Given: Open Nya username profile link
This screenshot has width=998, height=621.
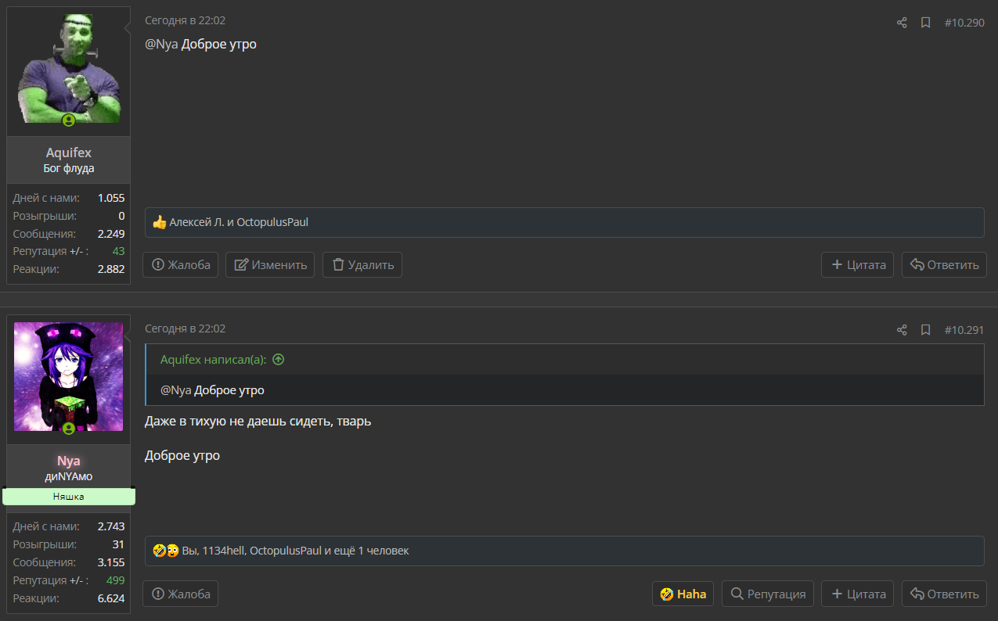Looking at the screenshot, I should click(x=69, y=461).
